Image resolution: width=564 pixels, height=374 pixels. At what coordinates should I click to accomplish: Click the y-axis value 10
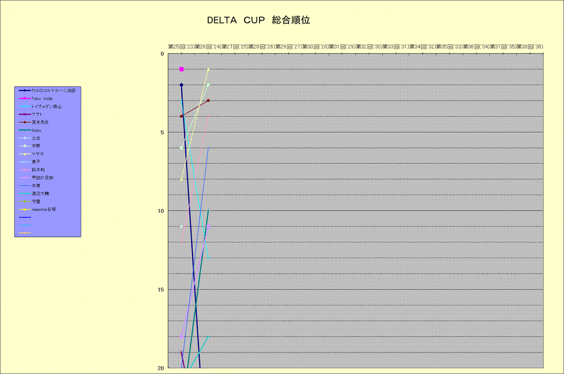point(160,211)
